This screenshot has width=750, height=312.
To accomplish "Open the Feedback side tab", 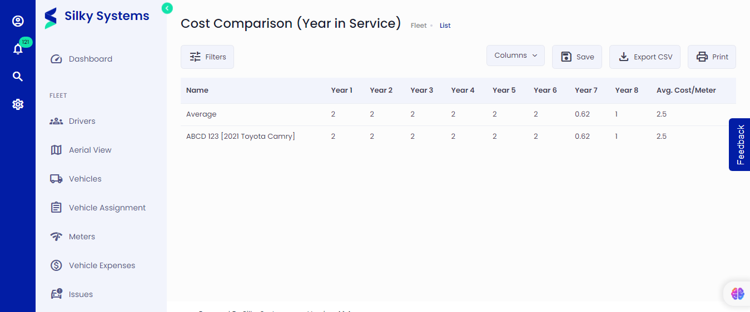I will [x=739, y=144].
